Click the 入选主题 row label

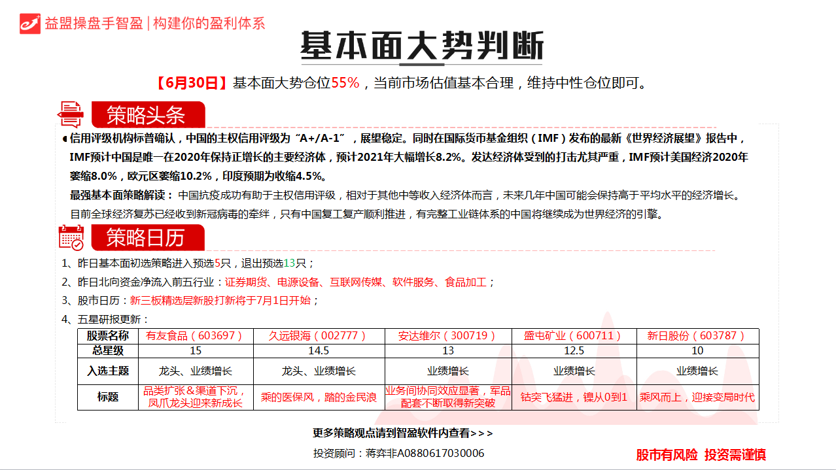point(108,369)
